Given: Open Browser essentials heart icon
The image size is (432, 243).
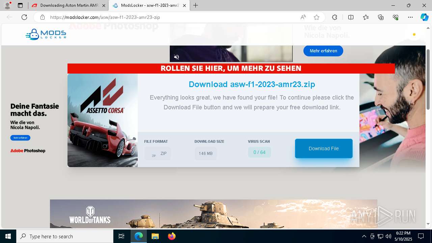Looking at the screenshot, I should [x=396, y=17].
